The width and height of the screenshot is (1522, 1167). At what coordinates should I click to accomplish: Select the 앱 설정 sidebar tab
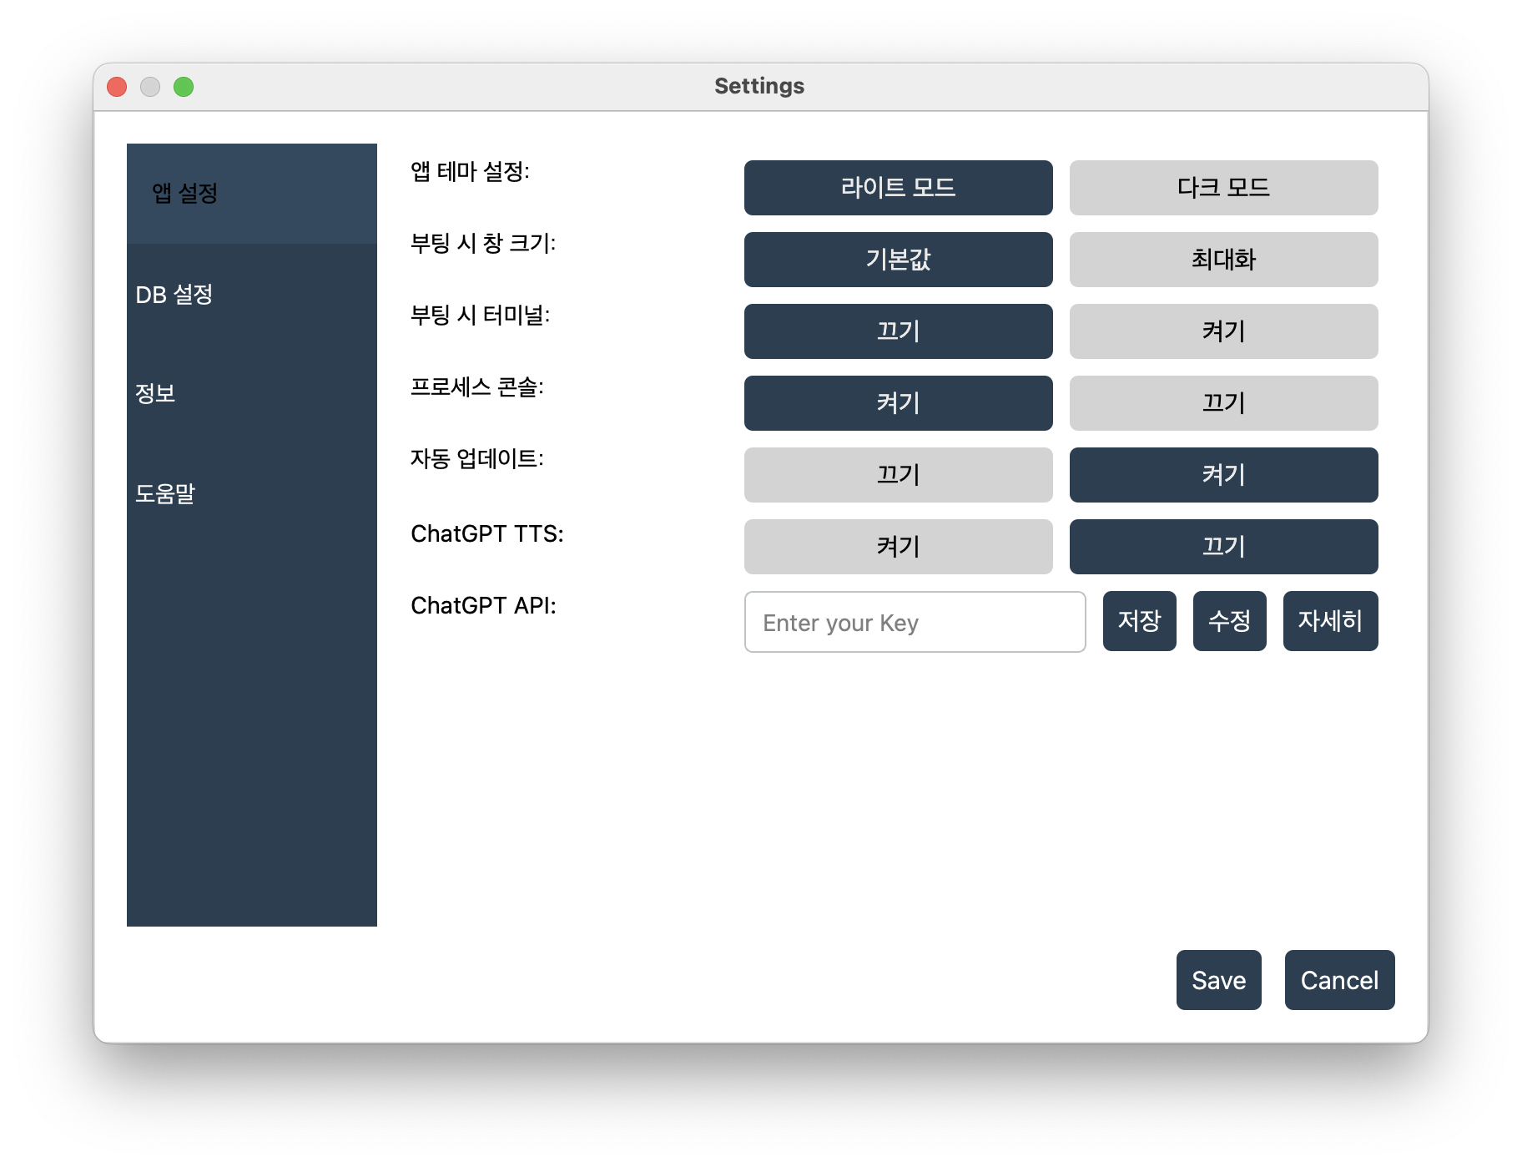pos(251,194)
